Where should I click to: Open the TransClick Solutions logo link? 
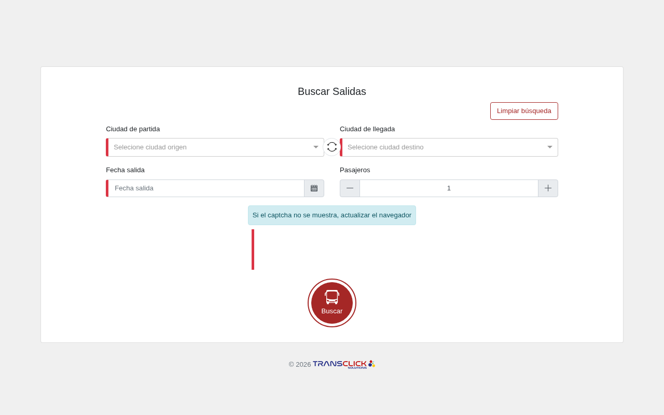pyautogui.click(x=344, y=364)
